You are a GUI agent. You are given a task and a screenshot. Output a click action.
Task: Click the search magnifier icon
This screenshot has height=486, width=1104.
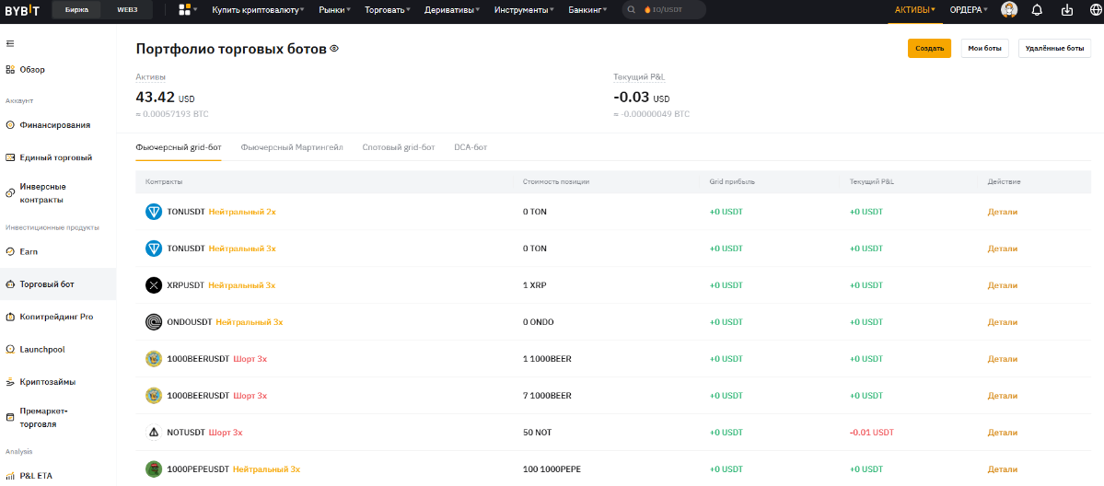[x=632, y=10]
